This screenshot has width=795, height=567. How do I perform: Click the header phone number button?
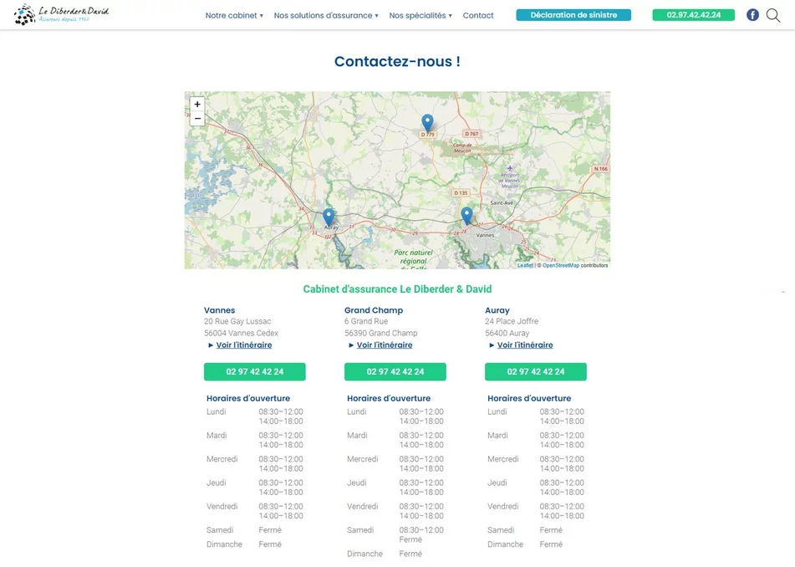point(693,15)
